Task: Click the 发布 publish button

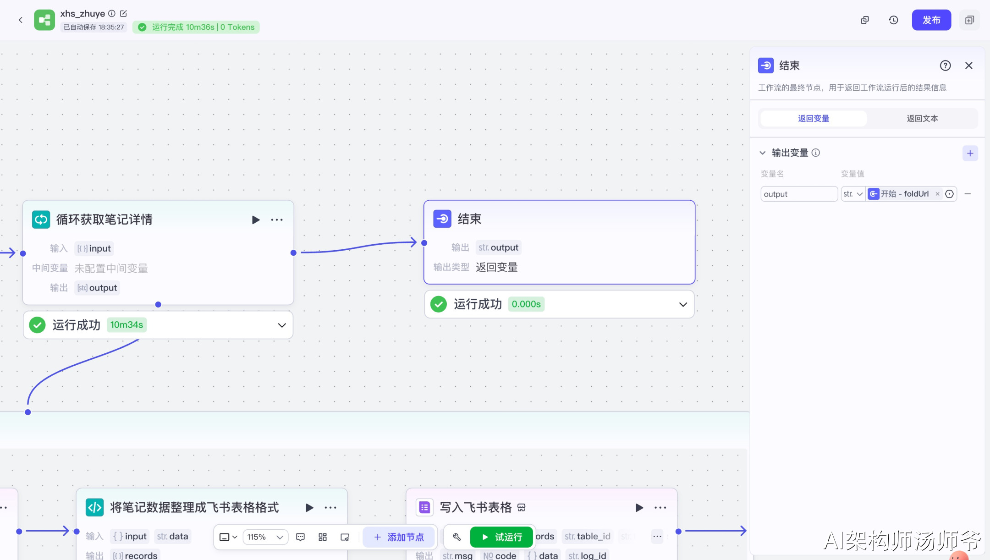Action: [x=931, y=20]
